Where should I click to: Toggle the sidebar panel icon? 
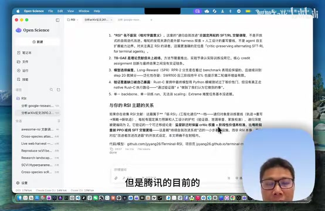pos(57,20)
